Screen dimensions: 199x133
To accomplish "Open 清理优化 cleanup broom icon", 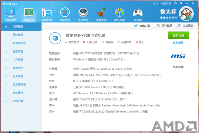I will click(x=101, y=14).
